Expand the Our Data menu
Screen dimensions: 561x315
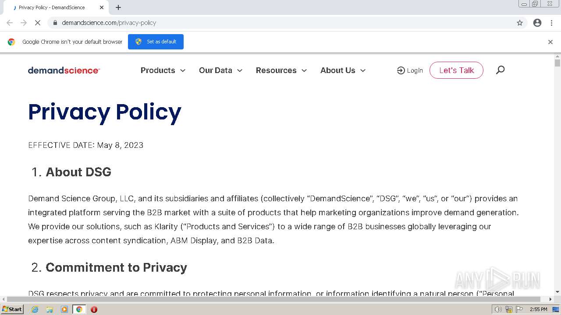click(x=220, y=70)
